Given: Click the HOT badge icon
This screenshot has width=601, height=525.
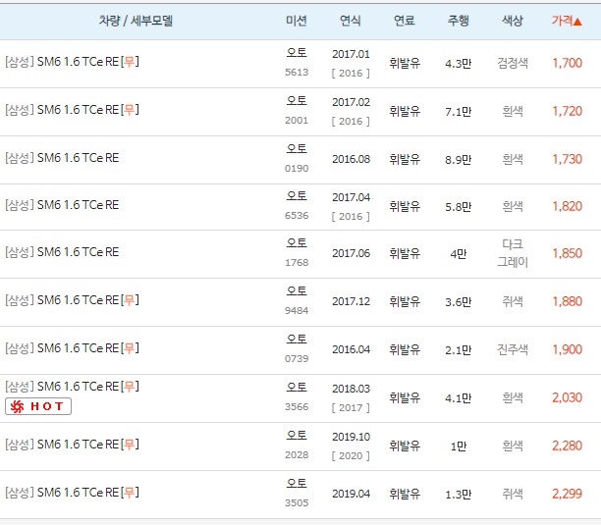Looking at the screenshot, I should [38, 406].
